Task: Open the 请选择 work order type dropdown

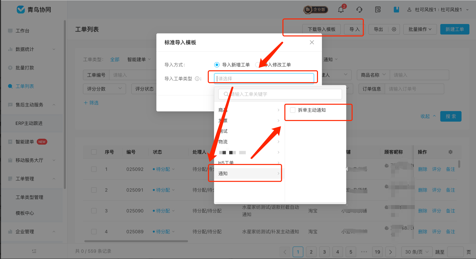Action: [264, 79]
